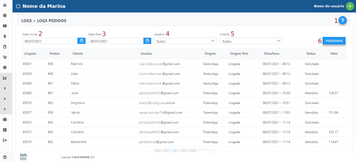Open the four-squares grid sidebar icon
The height and width of the screenshot is (162, 356).
click(5, 130)
